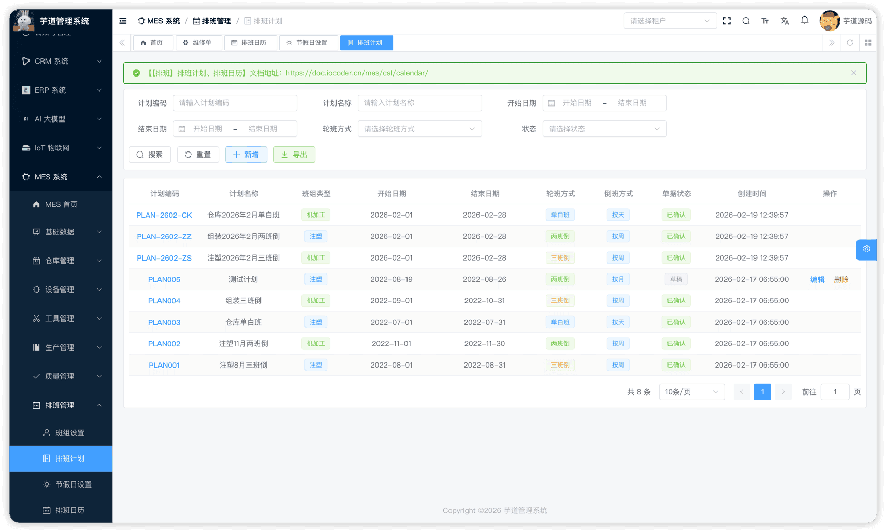Open the 轮班方式 selection dropdown
The width and height of the screenshot is (886, 532).
click(419, 129)
